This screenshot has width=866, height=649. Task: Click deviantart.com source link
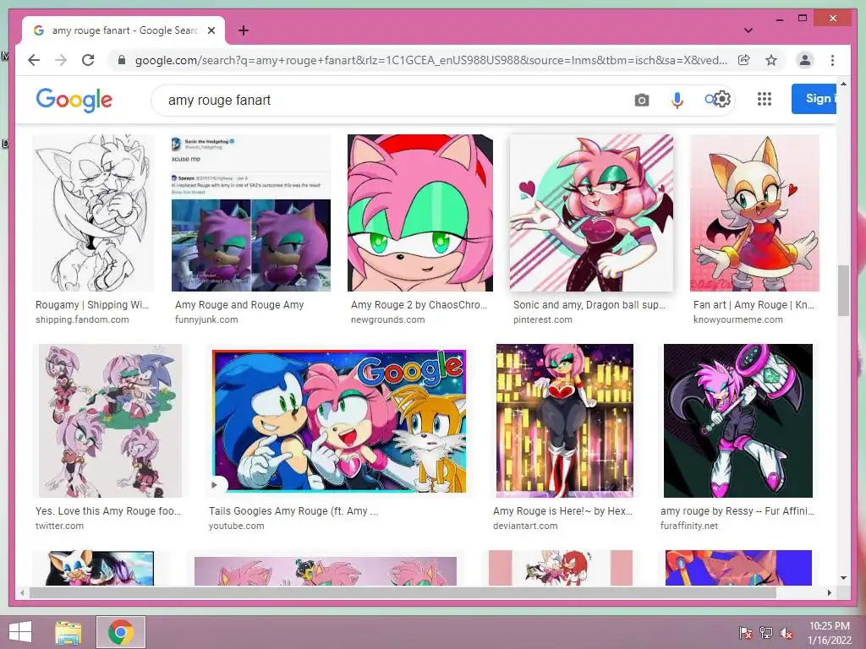point(525,526)
